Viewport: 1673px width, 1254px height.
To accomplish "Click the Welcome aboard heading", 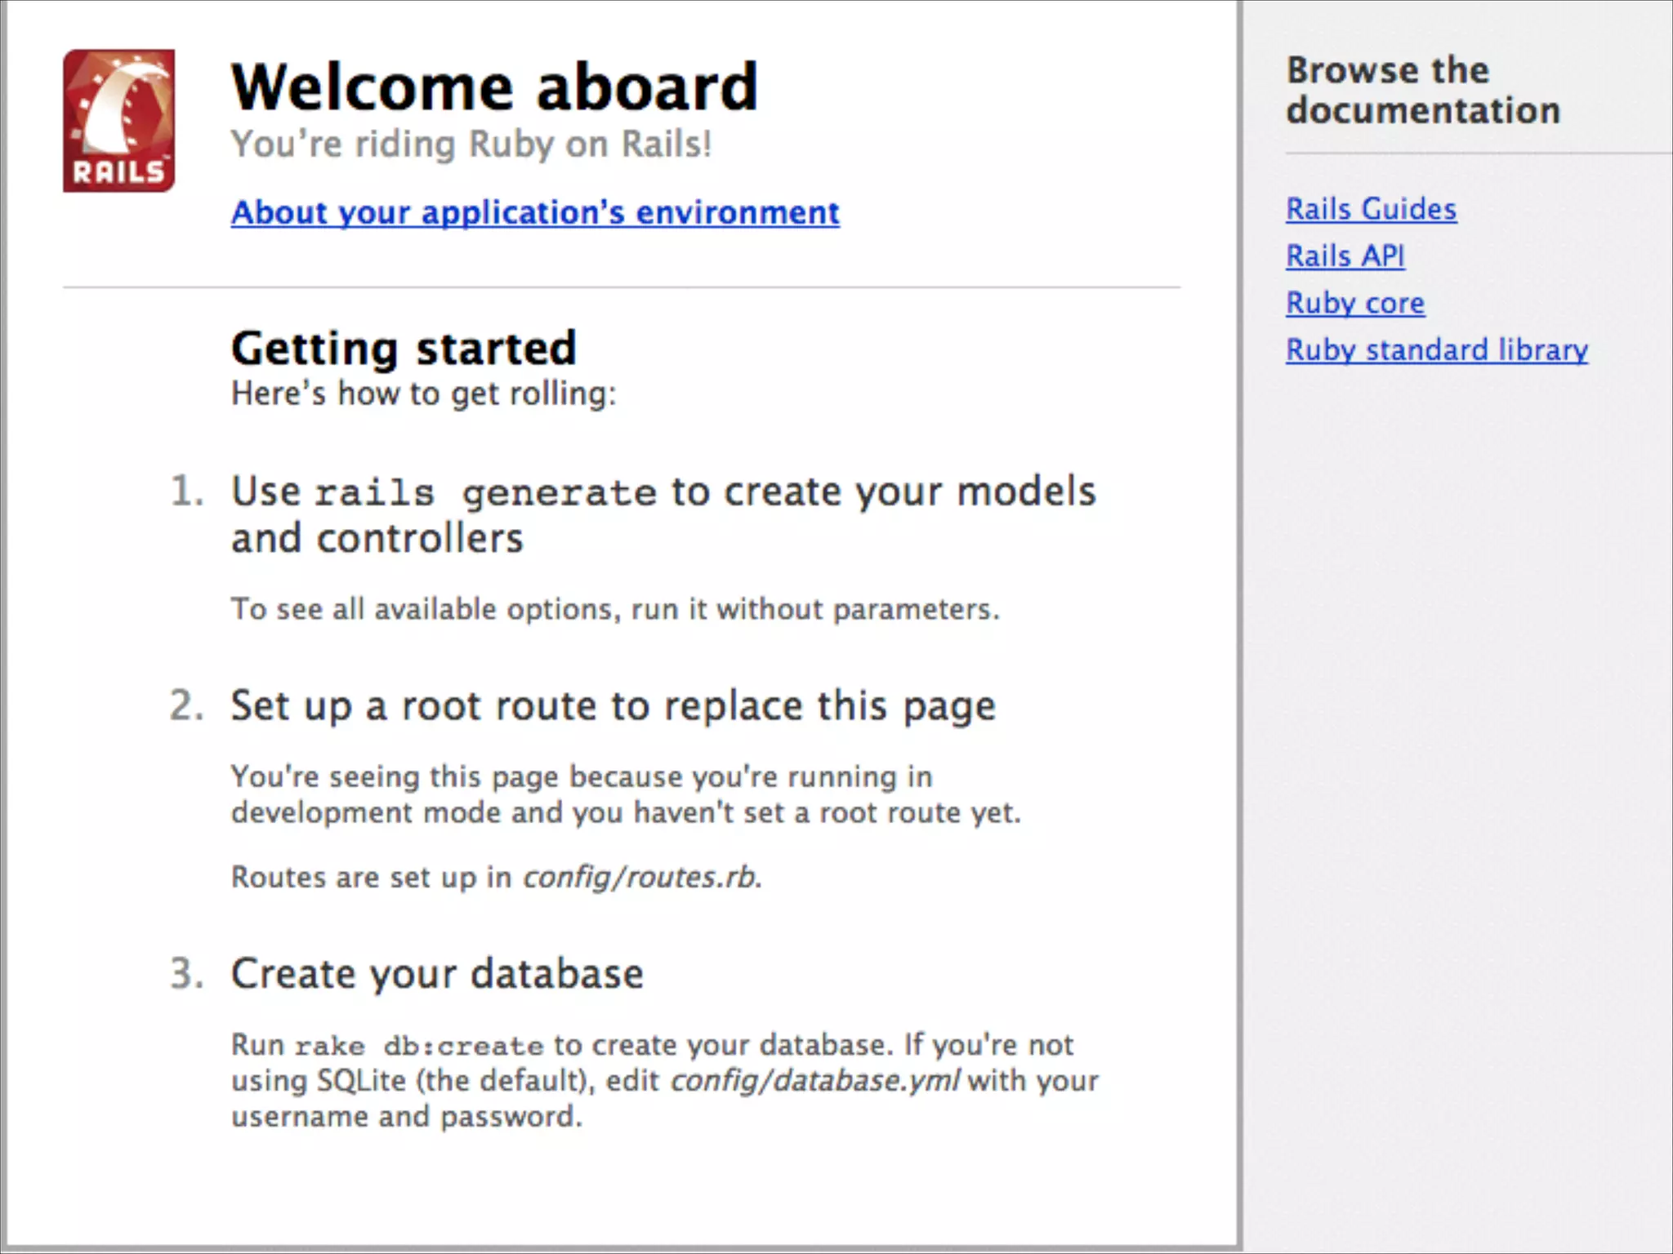I will tap(494, 87).
